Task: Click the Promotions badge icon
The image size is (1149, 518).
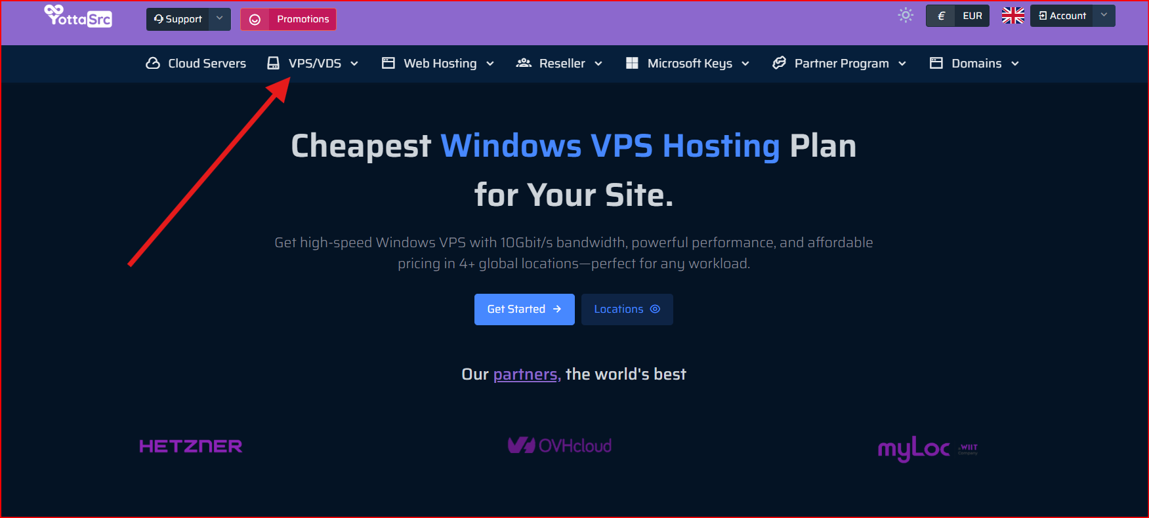Action: point(255,19)
